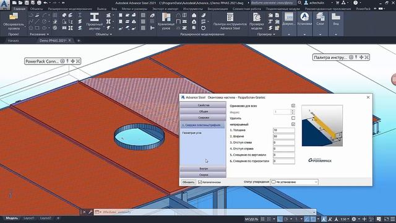Add a new drawing tab with plus
The width and height of the screenshot is (396, 223).
coord(79,40)
